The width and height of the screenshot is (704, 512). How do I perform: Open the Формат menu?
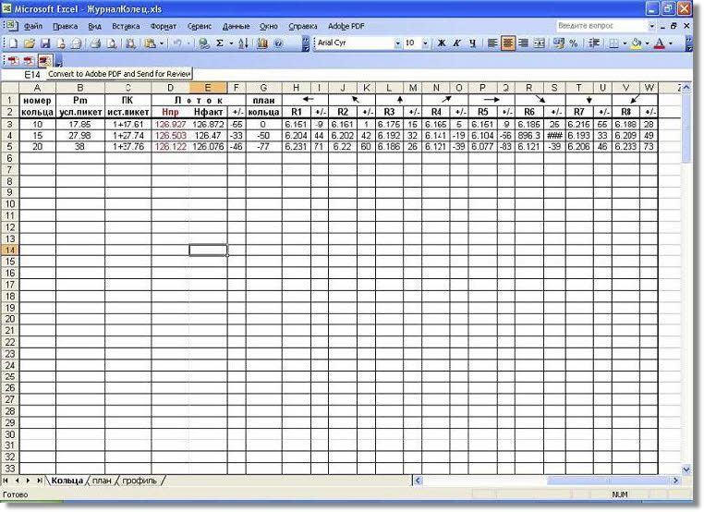tap(164, 27)
